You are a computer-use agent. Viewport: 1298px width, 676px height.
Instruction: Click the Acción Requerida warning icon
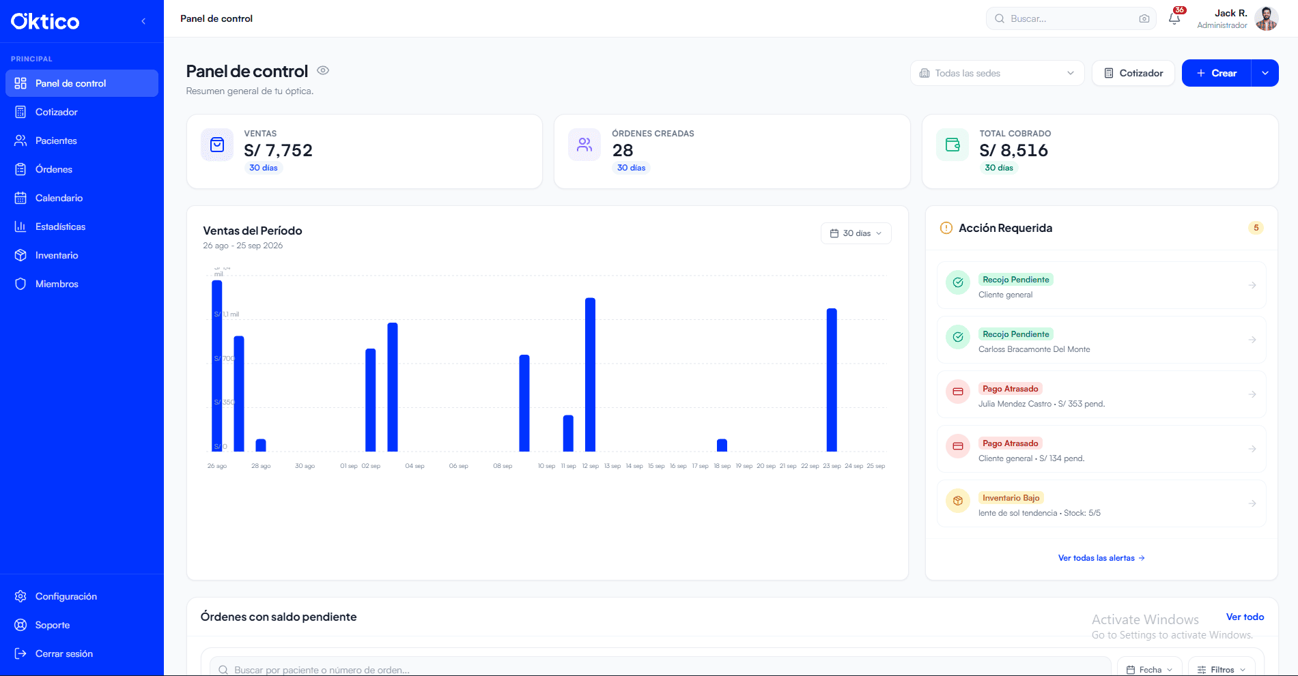coord(946,228)
